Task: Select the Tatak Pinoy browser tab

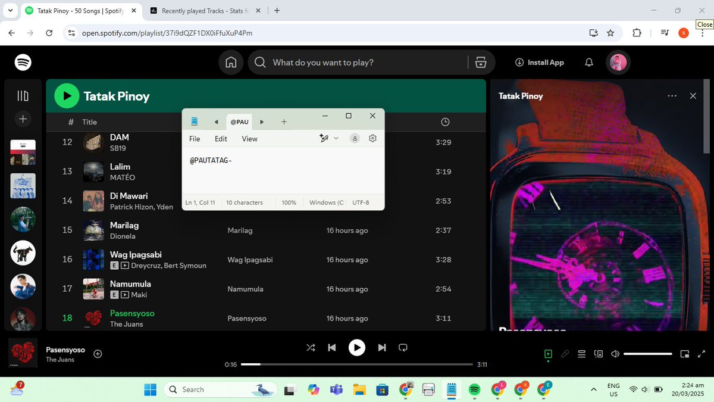Action: [x=80, y=11]
